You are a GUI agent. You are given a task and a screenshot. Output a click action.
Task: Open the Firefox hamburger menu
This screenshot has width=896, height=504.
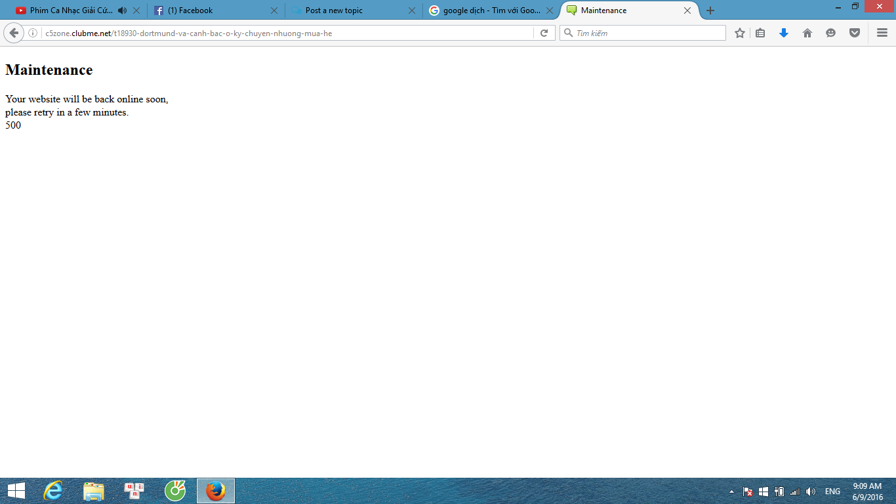(882, 33)
